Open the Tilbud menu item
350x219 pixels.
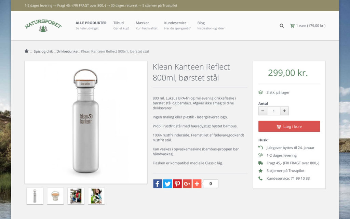pyautogui.click(x=119, y=23)
